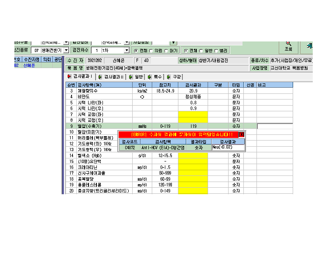Image resolution: width=335 pixels, height=268 pixels.
Task: Click the red flag icon on 검사결과 I tab
Action: tap(69, 76)
